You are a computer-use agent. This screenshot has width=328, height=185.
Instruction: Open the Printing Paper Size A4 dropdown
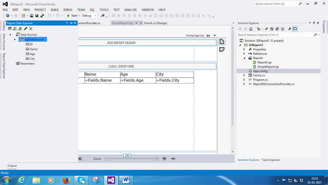pyautogui.click(x=215, y=36)
